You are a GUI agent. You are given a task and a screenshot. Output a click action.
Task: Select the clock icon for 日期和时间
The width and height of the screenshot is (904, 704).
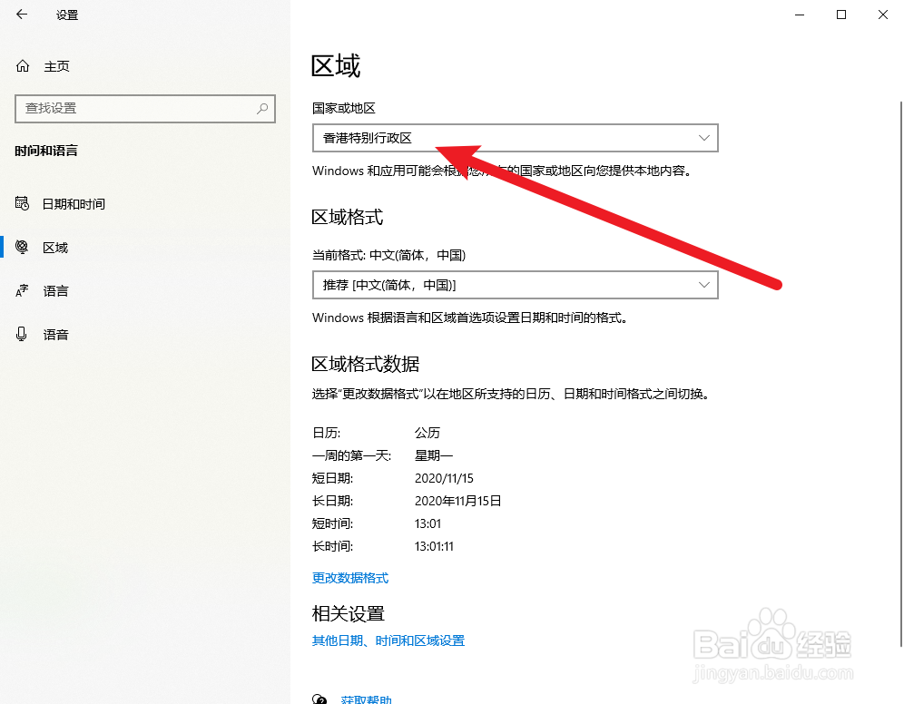click(22, 203)
